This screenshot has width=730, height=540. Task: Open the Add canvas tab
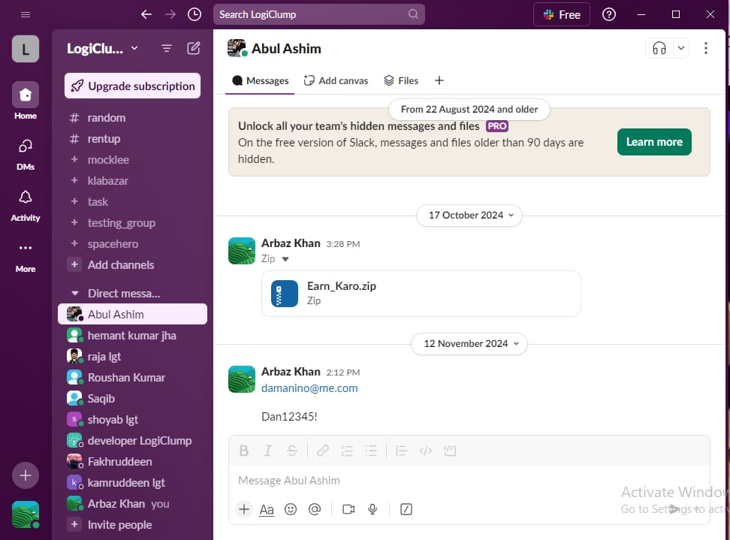coord(336,80)
